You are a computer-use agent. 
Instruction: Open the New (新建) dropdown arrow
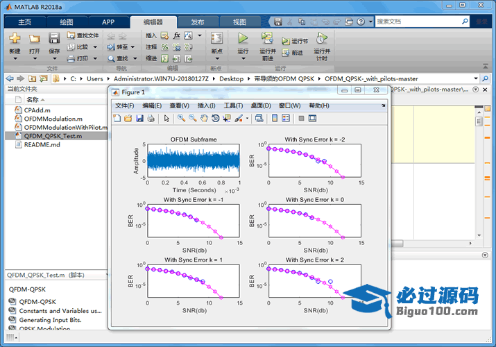click(15, 58)
